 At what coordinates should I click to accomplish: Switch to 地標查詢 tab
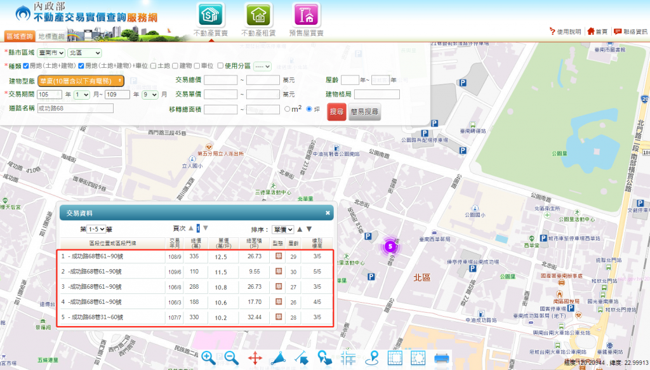point(50,37)
